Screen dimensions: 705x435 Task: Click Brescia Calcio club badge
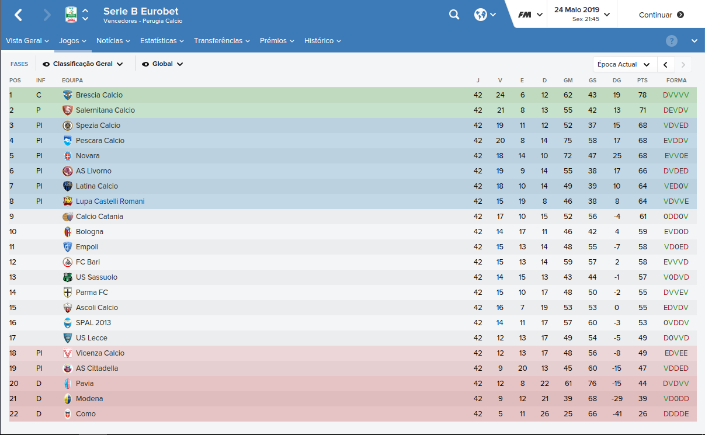[x=68, y=95]
